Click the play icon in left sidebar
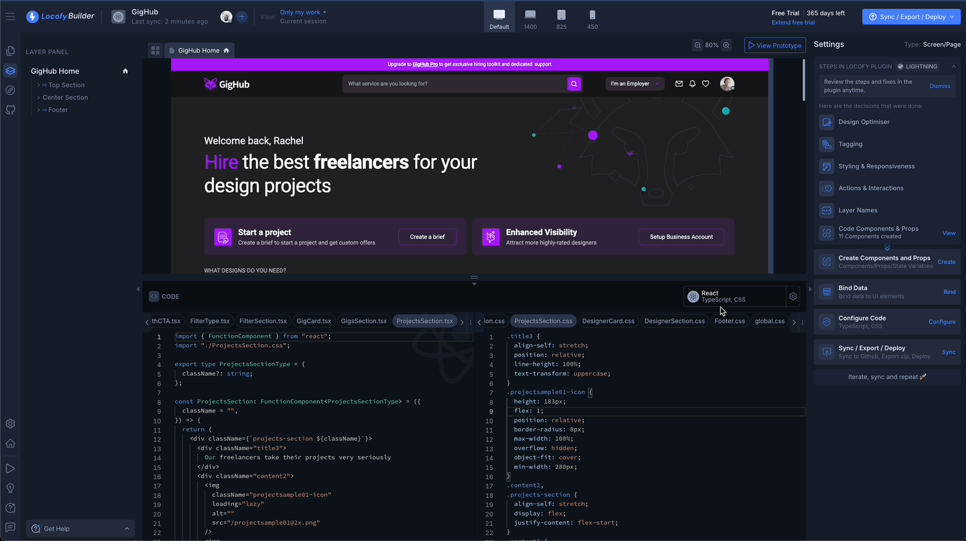This screenshot has height=541, width=966. coord(10,468)
